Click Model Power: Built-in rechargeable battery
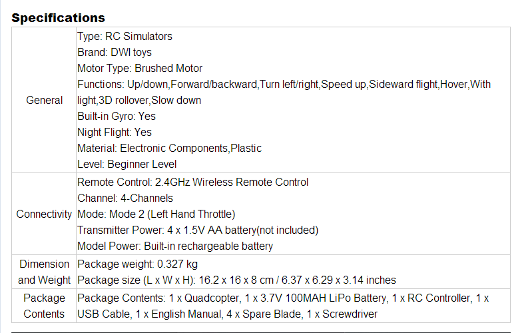The height and width of the screenshot is (333, 526). coord(175,246)
